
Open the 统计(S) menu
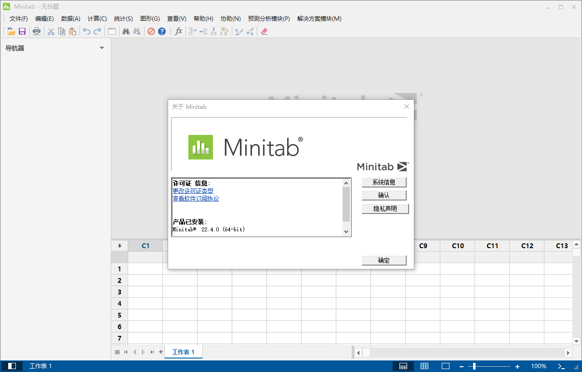coord(123,19)
